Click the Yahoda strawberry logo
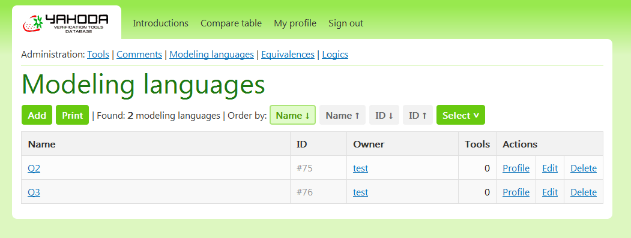The height and width of the screenshot is (238, 631). [65, 23]
